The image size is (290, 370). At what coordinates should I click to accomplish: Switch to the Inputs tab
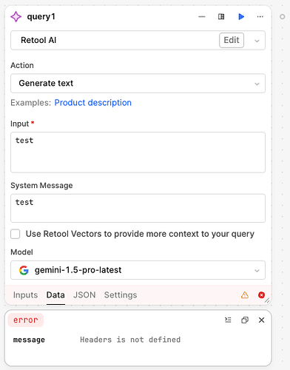[25, 295]
